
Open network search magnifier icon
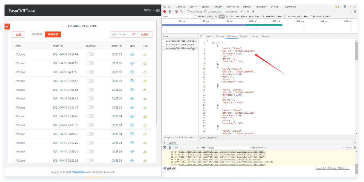point(181,11)
